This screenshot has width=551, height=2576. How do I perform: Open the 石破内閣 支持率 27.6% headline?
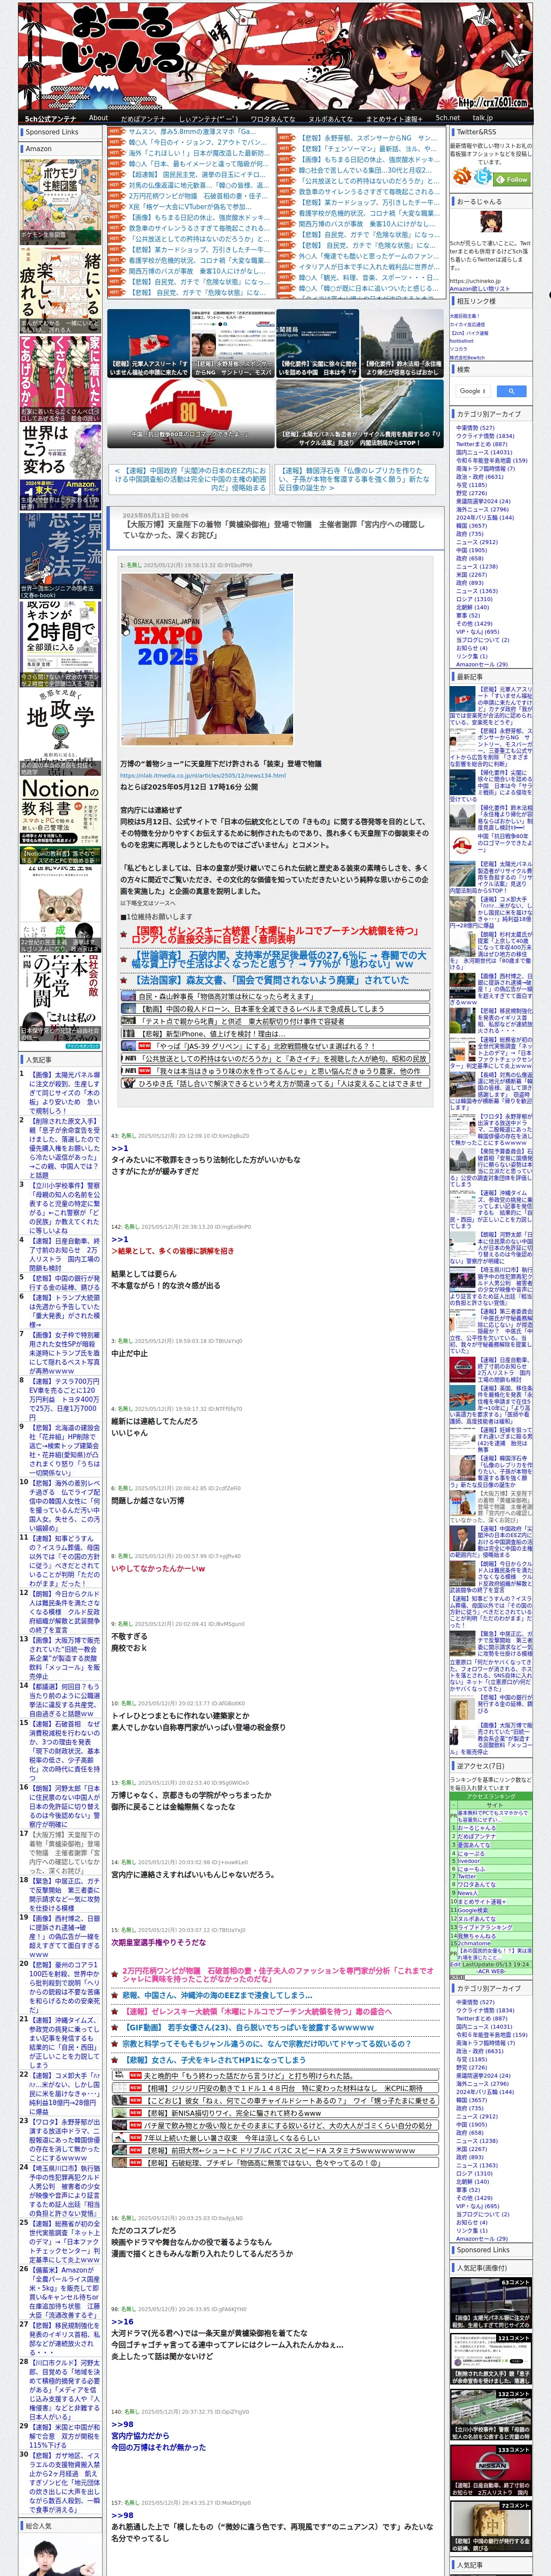[x=278, y=960]
